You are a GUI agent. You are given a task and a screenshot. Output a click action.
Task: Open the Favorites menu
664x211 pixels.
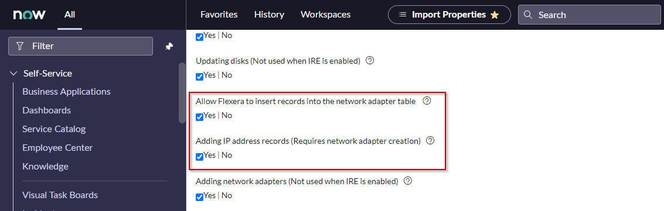[x=219, y=15]
